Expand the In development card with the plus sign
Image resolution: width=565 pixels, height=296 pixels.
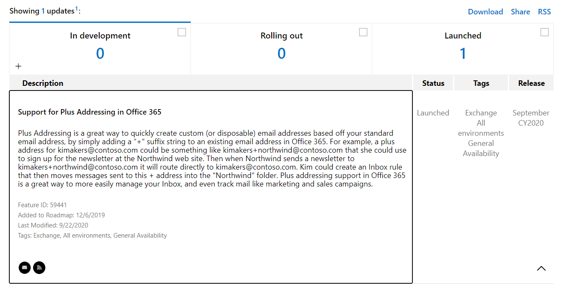[18, 66]
